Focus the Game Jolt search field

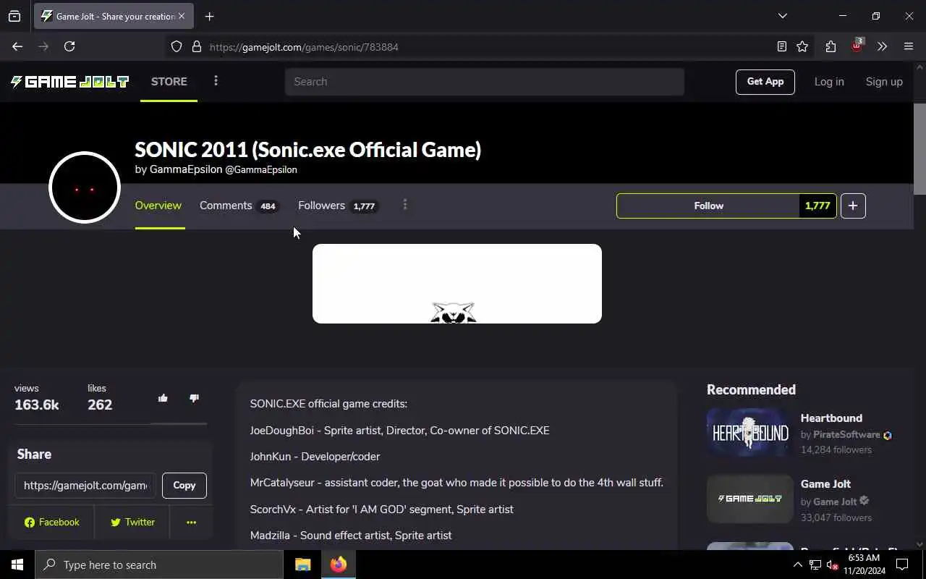(x=484, y=82)
